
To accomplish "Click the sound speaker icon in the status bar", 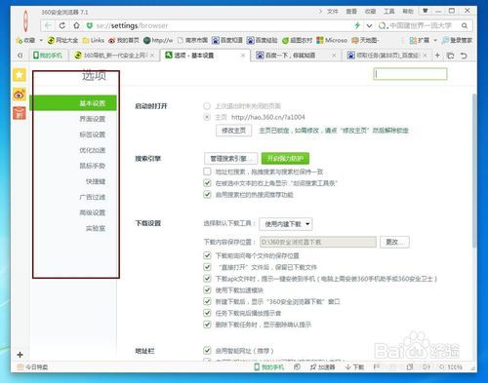I will tap(426, 367).
